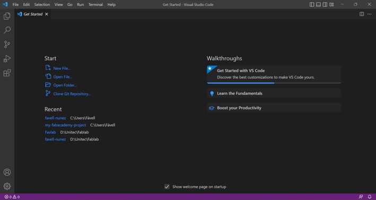Viewport: 376px width, 200px height.
Task: Open the Help menu
Action: coord(111,5)
